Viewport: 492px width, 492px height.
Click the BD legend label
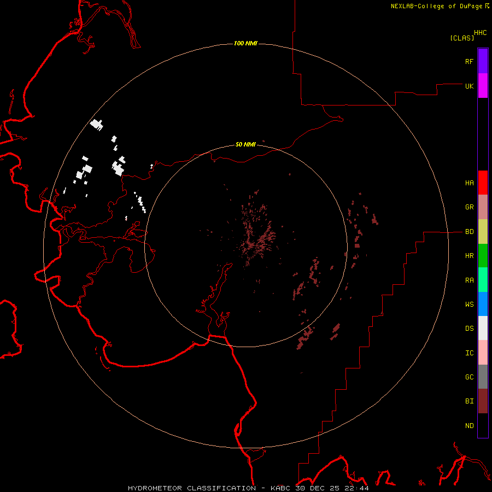click(469, 232)
